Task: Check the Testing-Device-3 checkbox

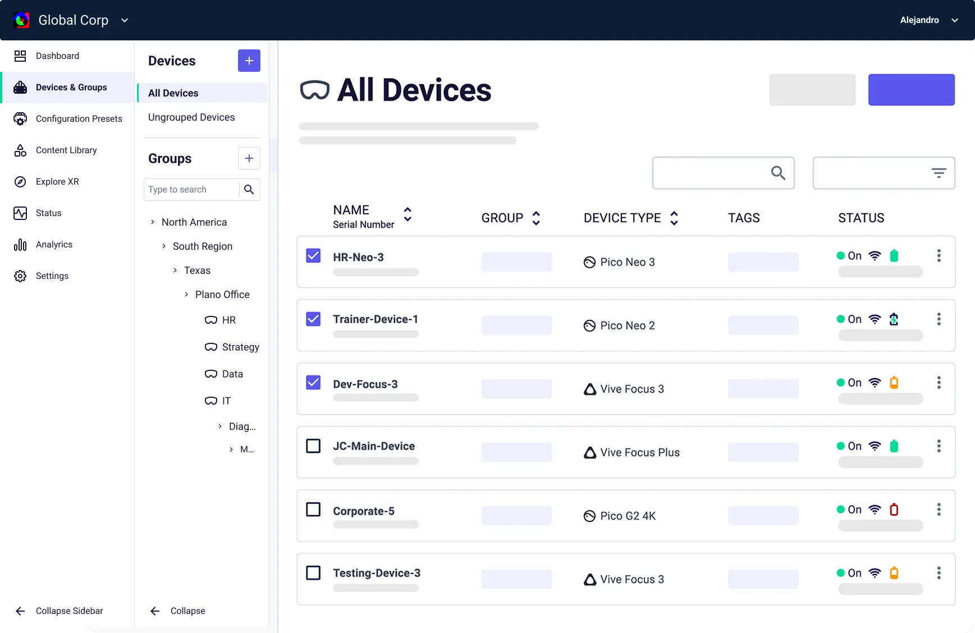Action: click(313, 572)
